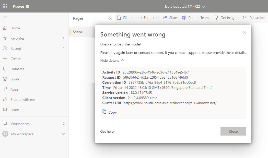Image resolution: width=268 pixels, height=158 pixels.
Task: Select Service version value 13.0.17407.45
Action: coord(141,93)
